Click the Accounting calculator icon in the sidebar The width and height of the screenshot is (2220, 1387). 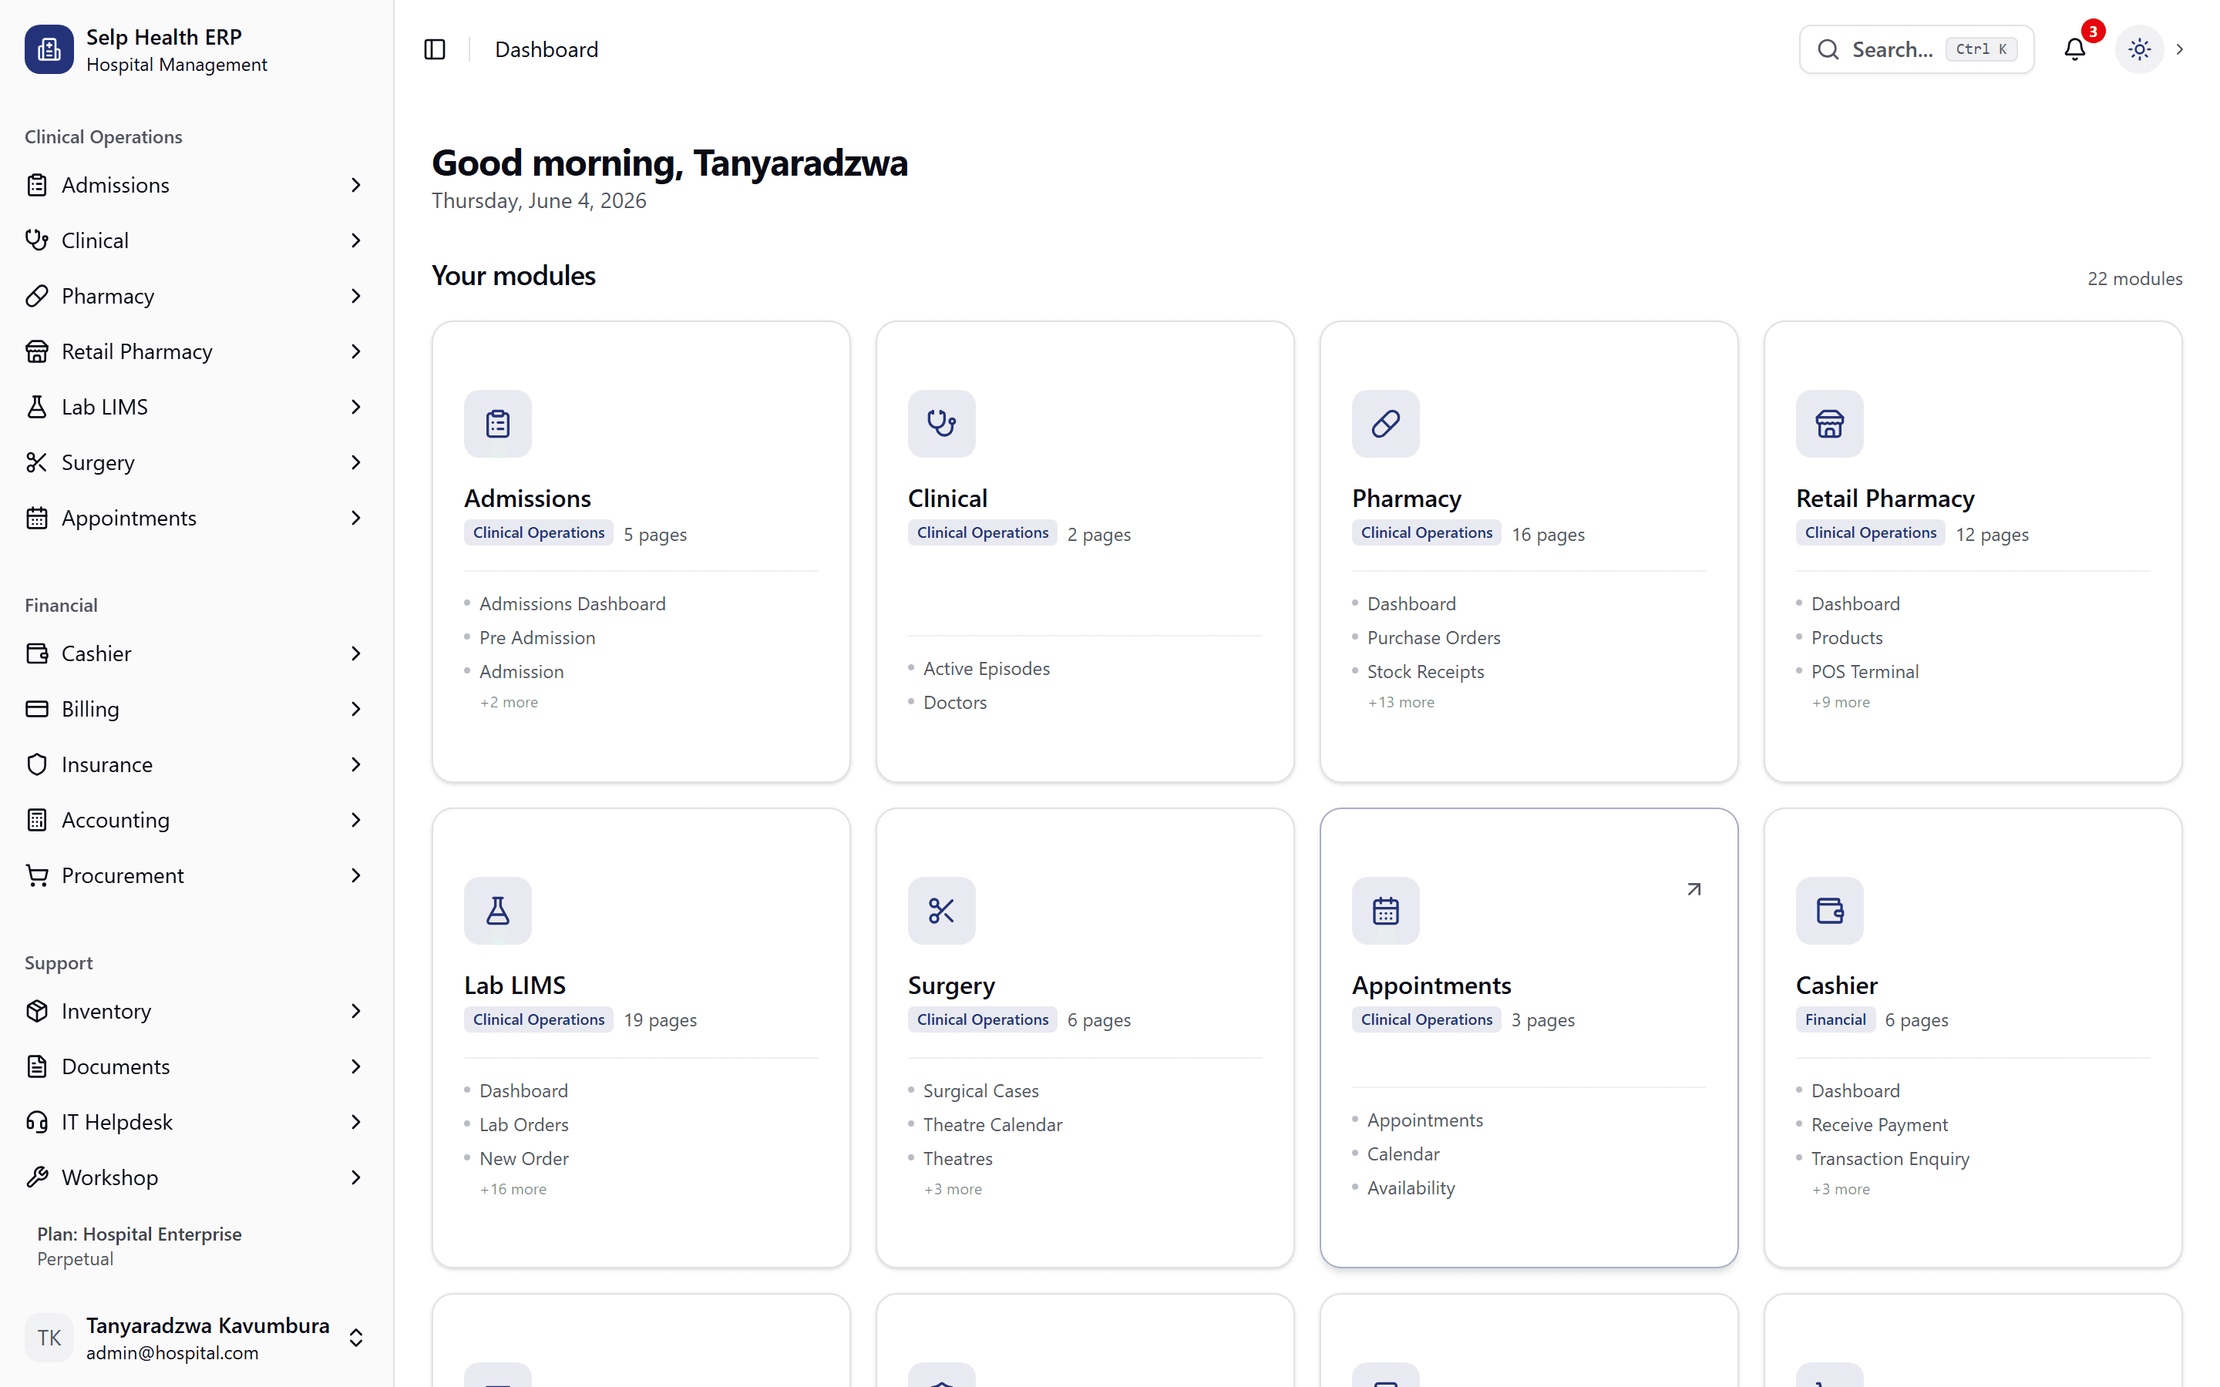tap(37, 820)
